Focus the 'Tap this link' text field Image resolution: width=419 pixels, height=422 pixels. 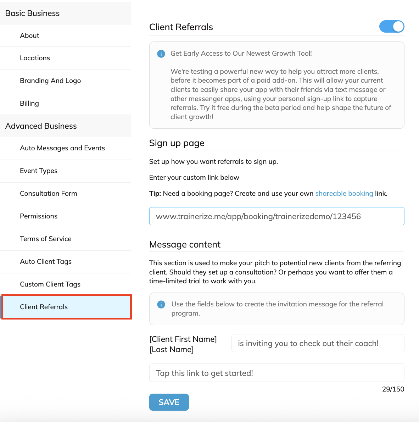click(276, 373)
